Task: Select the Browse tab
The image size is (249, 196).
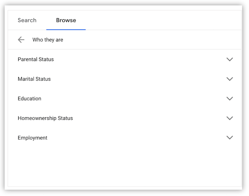Action: (x=66, y=20)
